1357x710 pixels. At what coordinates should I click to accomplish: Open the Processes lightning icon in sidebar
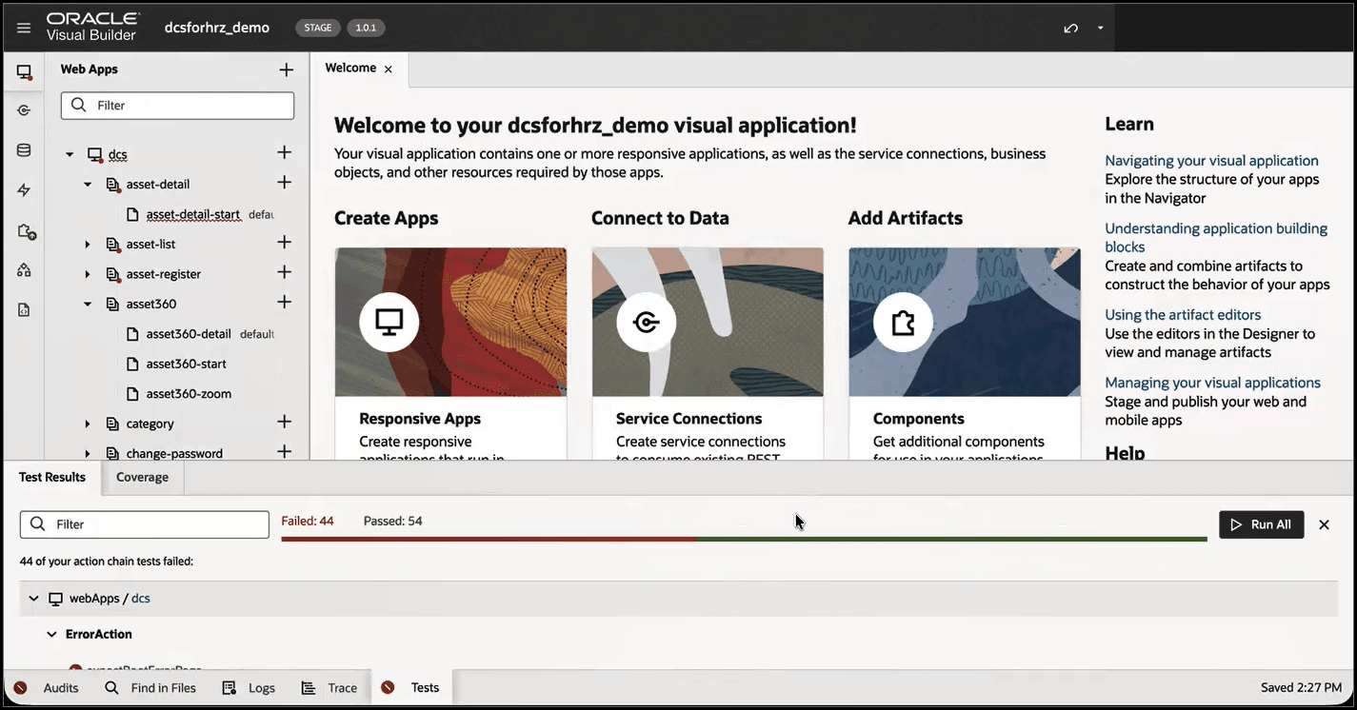(x=24, y=190)
